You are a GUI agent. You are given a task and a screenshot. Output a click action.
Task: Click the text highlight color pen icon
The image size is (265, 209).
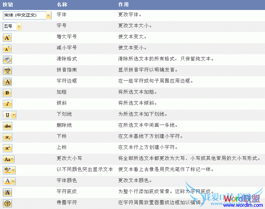coord(7,170)
